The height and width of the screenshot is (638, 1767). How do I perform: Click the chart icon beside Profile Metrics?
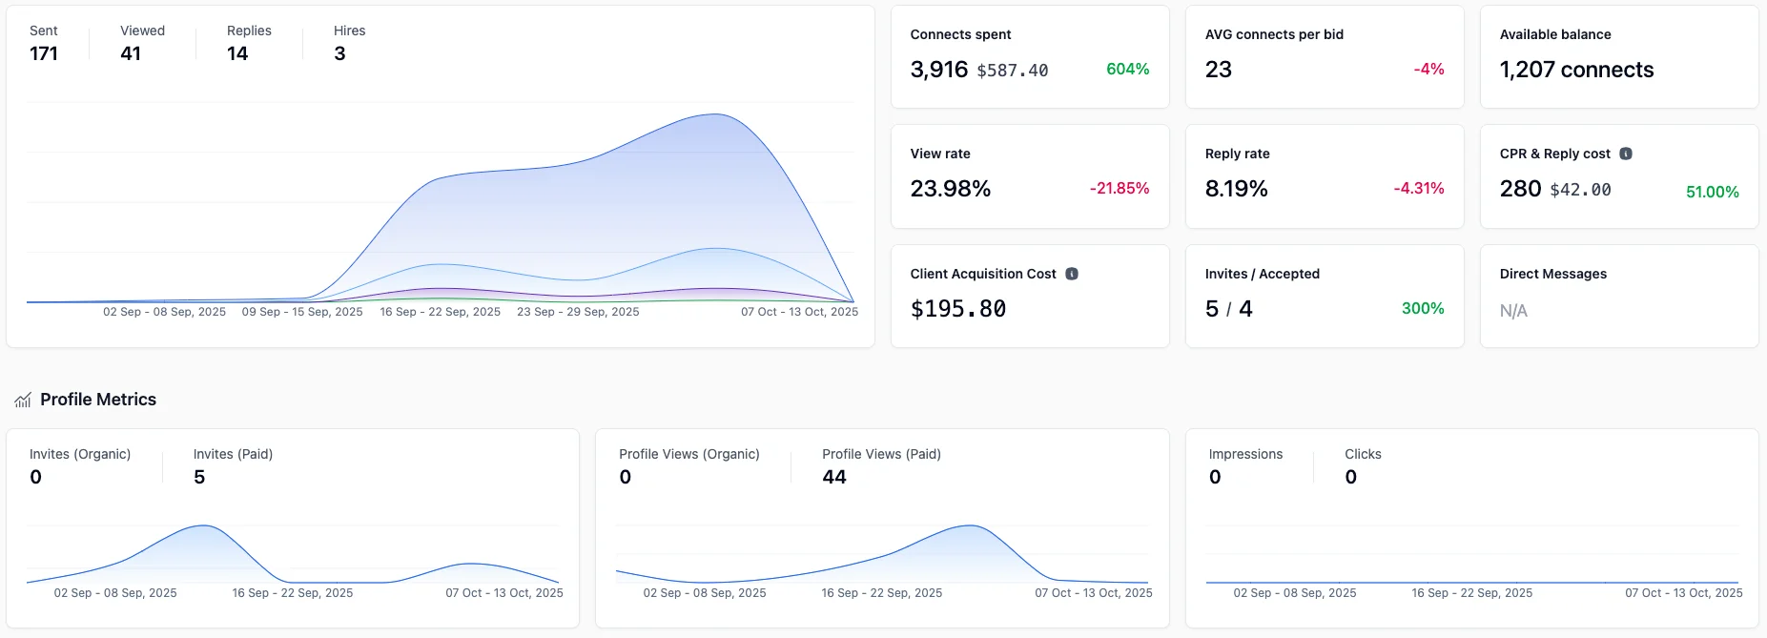(x=23, y=401)
